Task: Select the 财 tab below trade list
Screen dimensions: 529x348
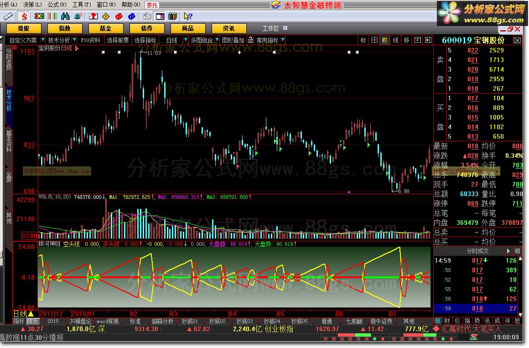Action: pos(447,321)
